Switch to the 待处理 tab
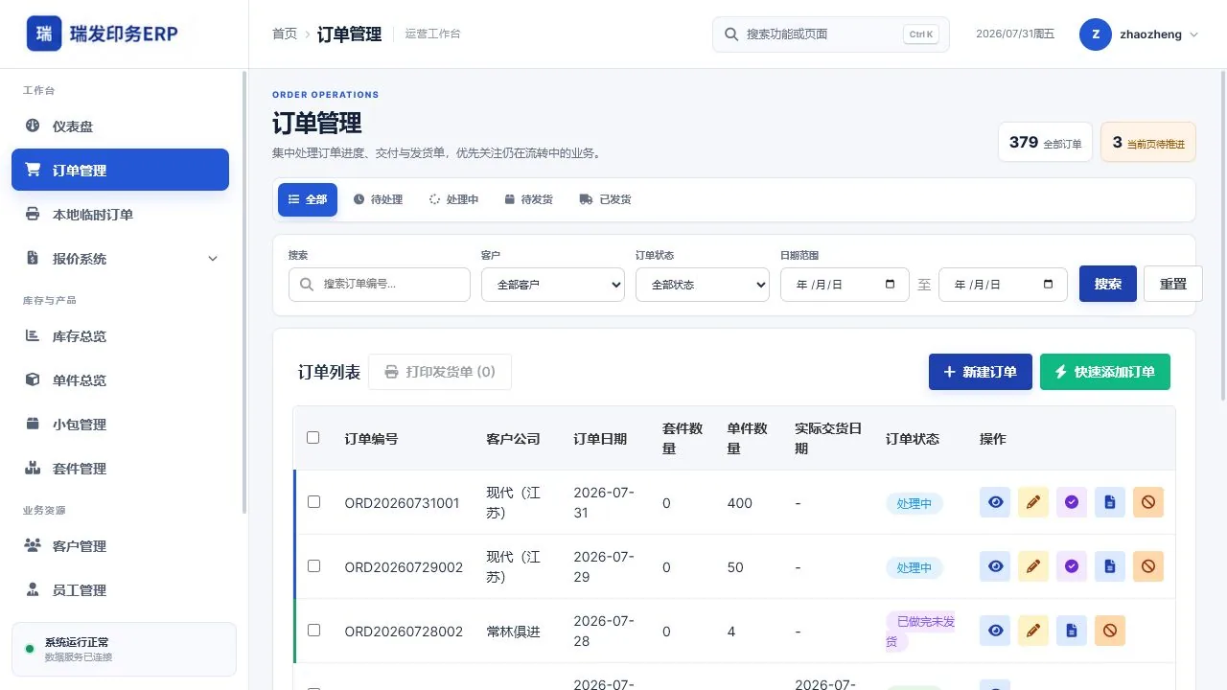The image size is (1227, 690). pos(378,199)
